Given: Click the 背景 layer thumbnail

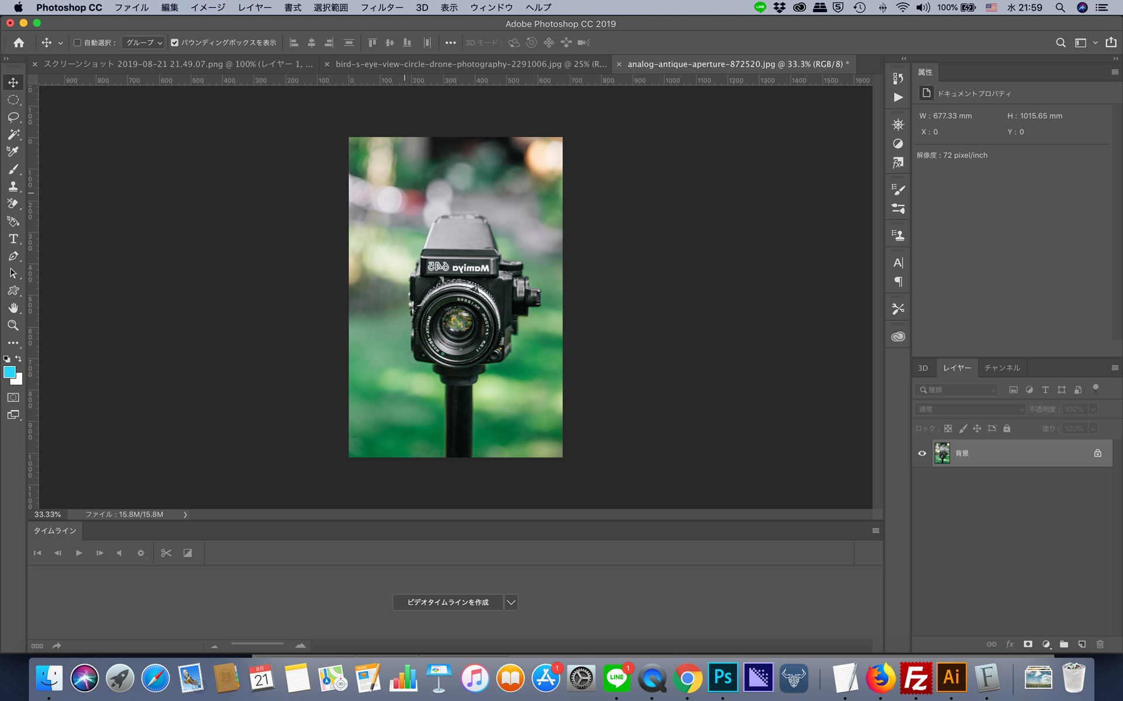Looking at the screenshot, I should 941,453.
